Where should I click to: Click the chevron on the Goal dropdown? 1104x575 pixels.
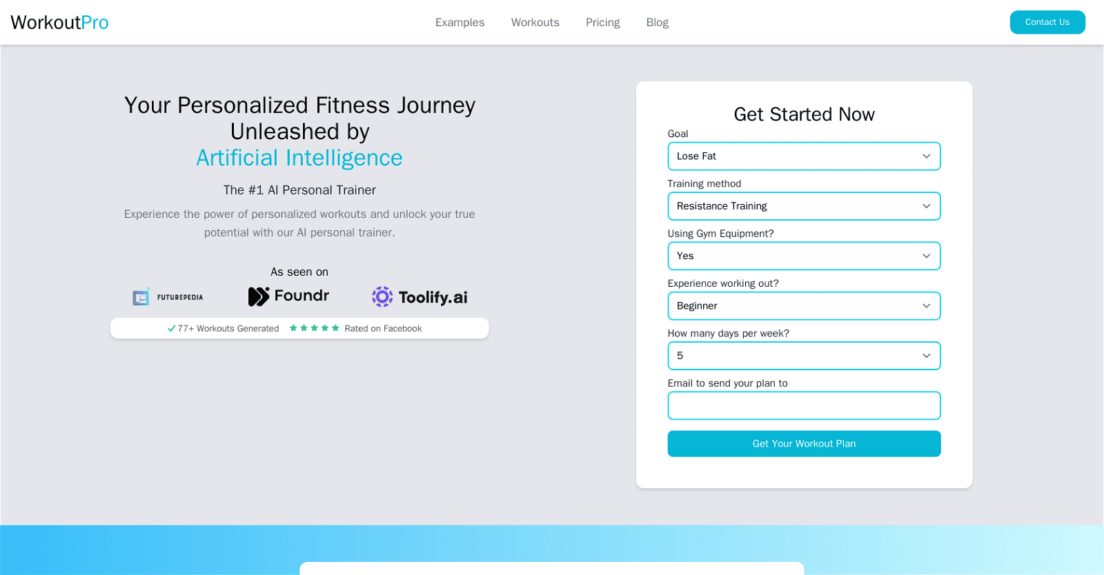click(x=927, y=156)
